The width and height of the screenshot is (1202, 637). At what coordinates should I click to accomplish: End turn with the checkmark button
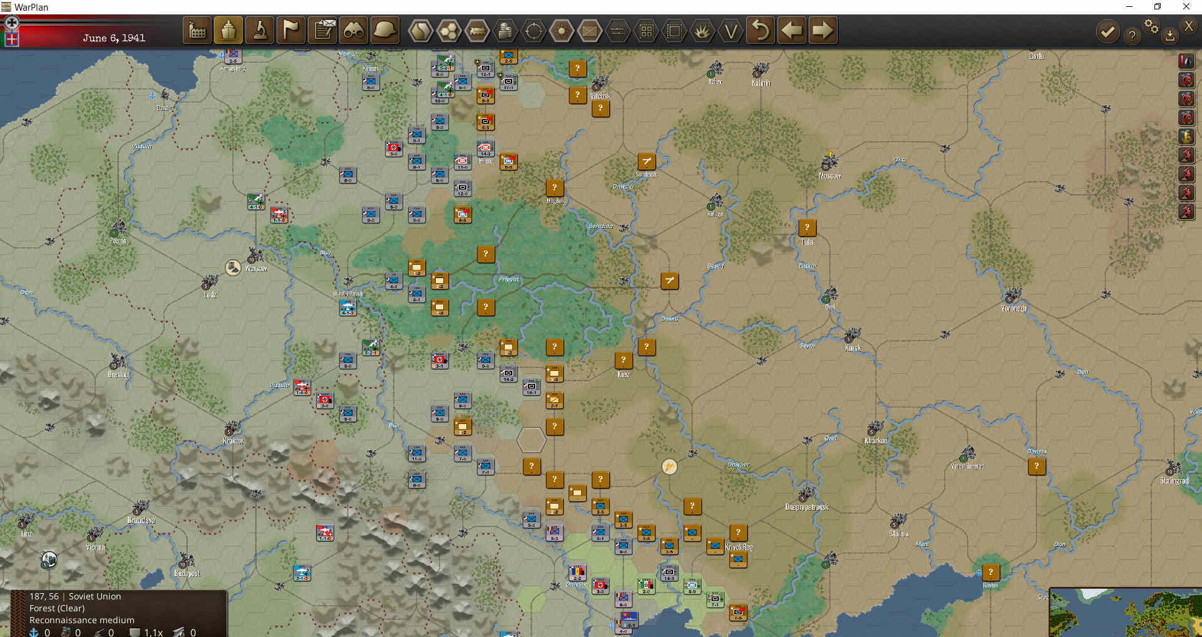point(1107,31)
